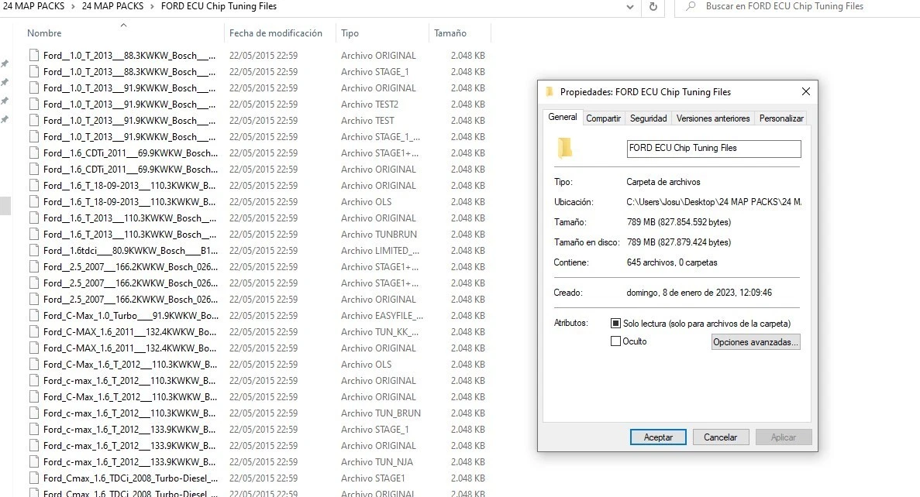Select file Ford__1.6tdci___80.9KWKW_Bosch
This screenshot has width=920, height=497.
tap(130, 250)
